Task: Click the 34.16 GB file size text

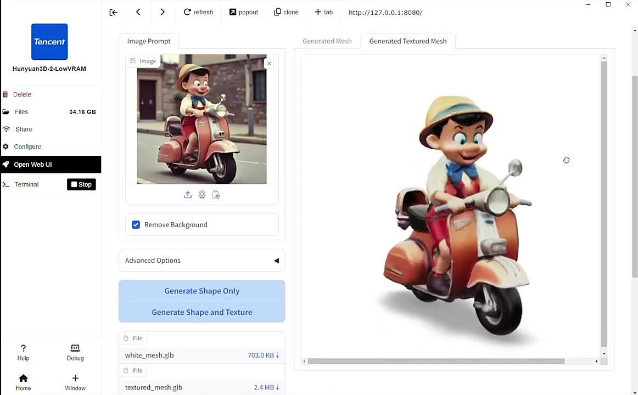Action: coord(82,112)
